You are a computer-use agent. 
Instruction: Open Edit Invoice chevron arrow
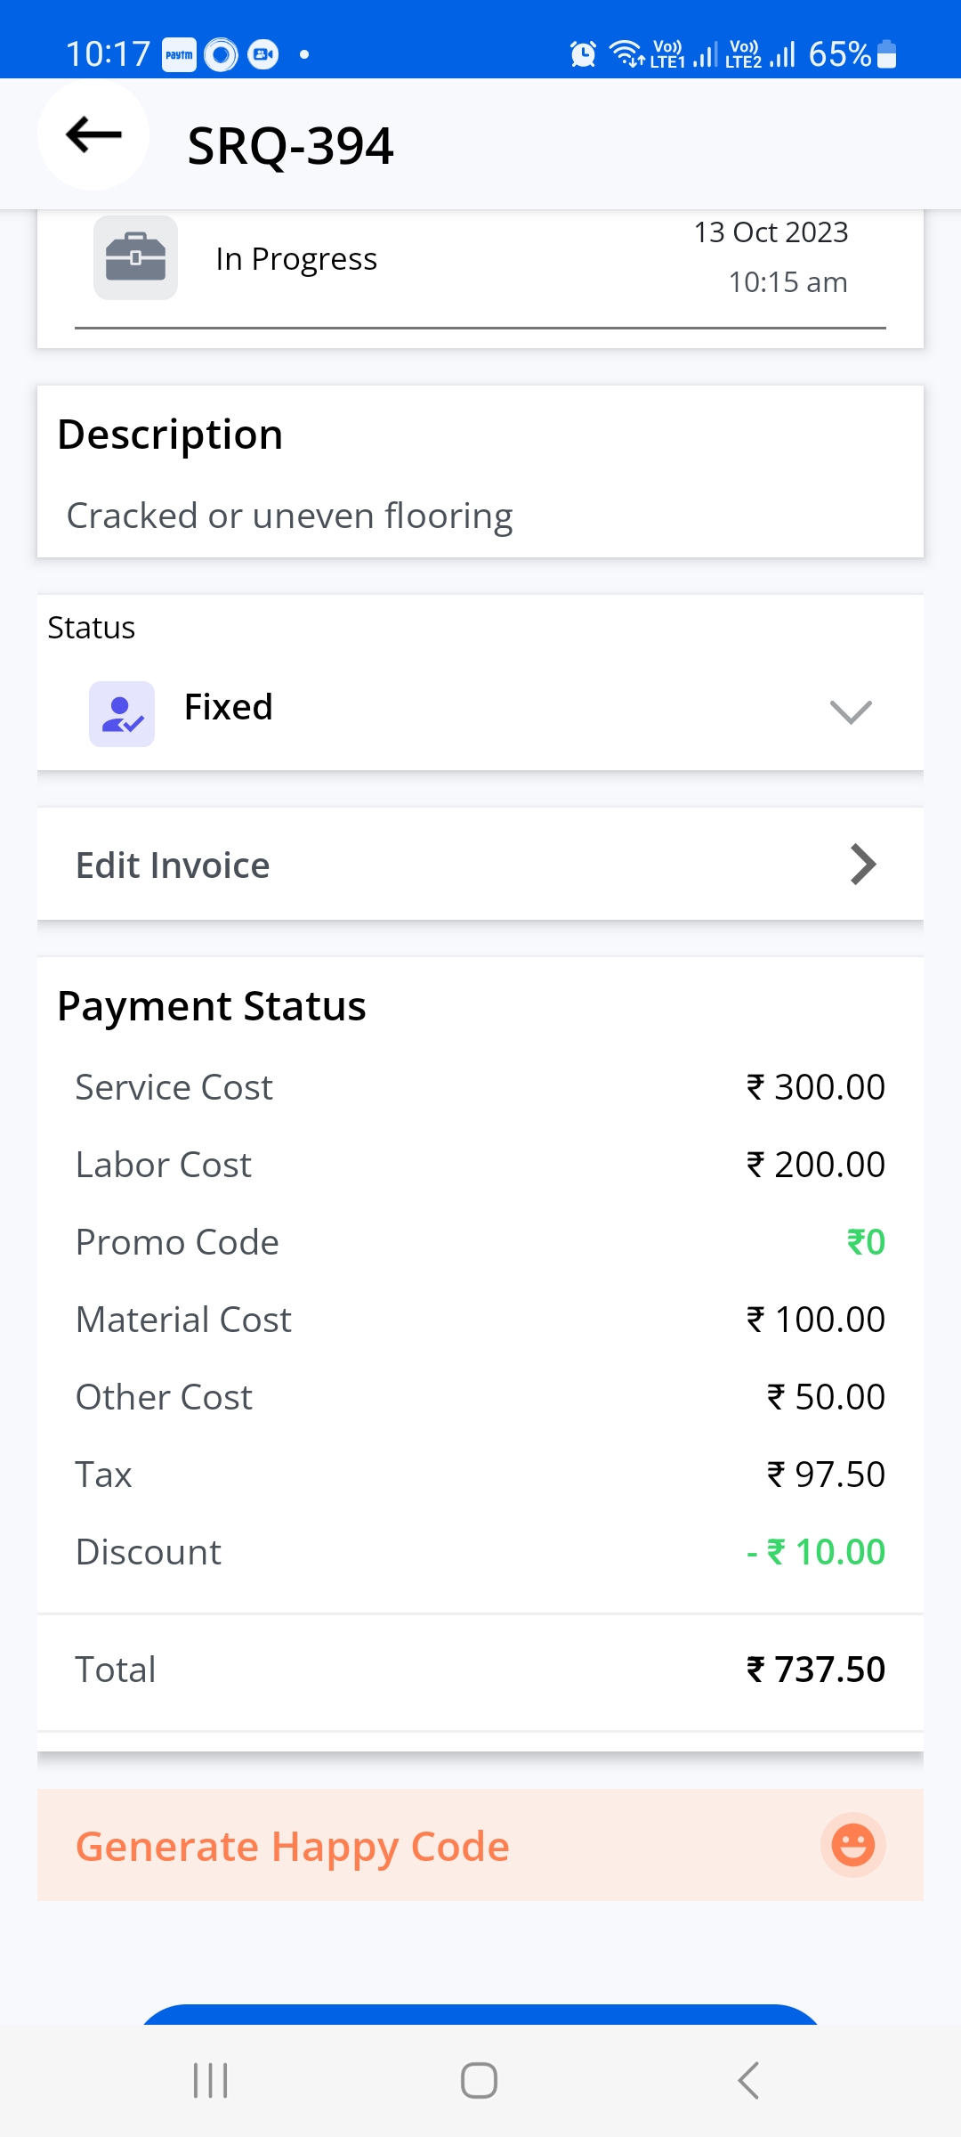(x=862, y=865)
